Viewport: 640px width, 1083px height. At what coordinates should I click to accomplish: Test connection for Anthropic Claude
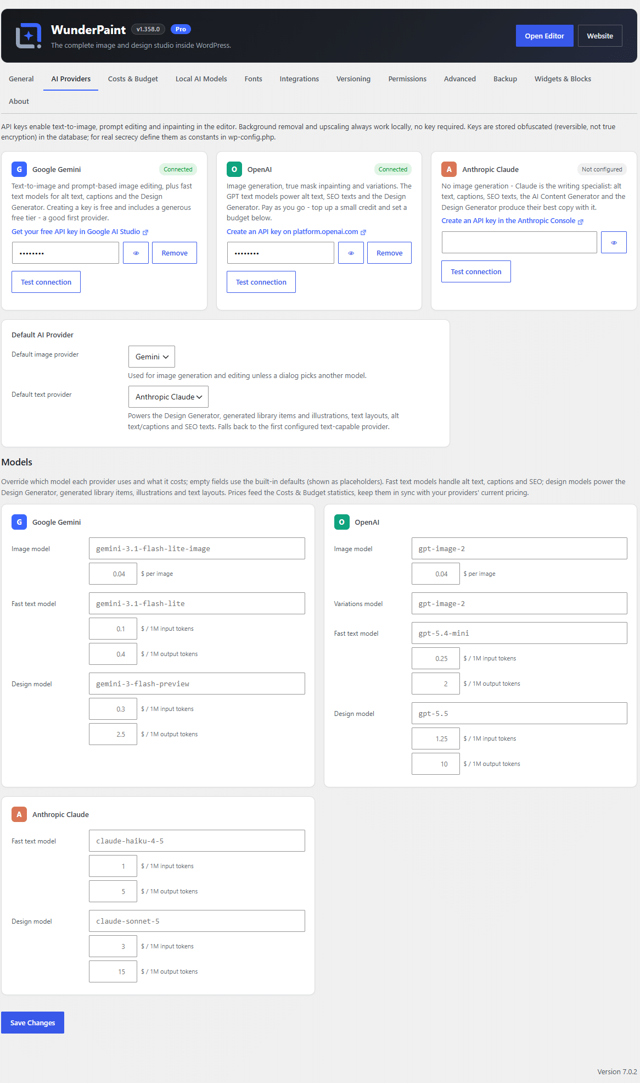pyautogui.click(x=476, y=271)
